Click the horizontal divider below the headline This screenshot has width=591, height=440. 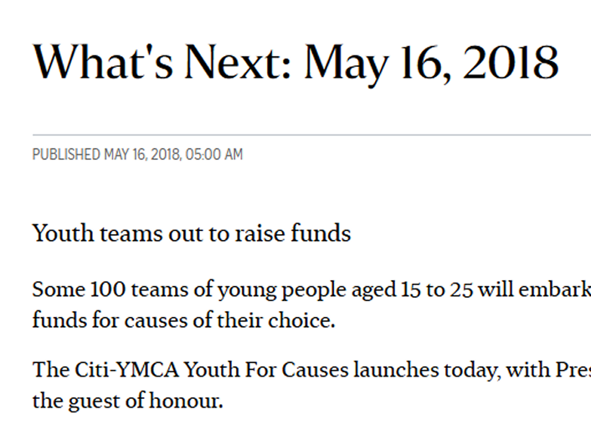coord(311,135)
